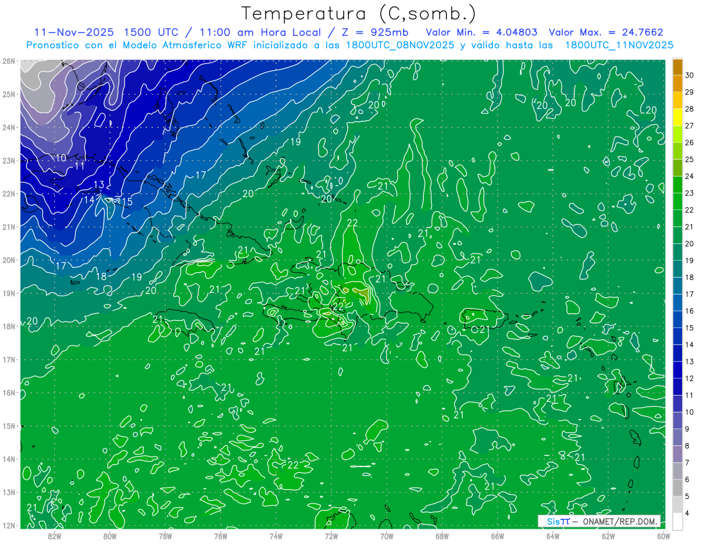The image size is (705, 544).
Task: Click the latitude axis label "26N"
Action: pyautogui.click(x=9, y=61)
